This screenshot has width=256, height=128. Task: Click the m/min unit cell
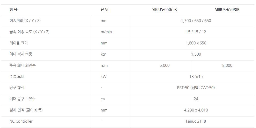pyautogui.click(x=106, y=32)
